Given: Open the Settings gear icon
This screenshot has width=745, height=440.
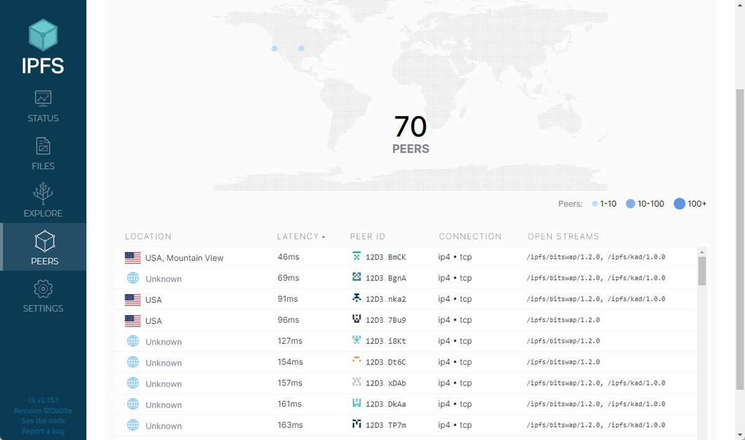Looking at the screenshot, I should tap(43, 289).
